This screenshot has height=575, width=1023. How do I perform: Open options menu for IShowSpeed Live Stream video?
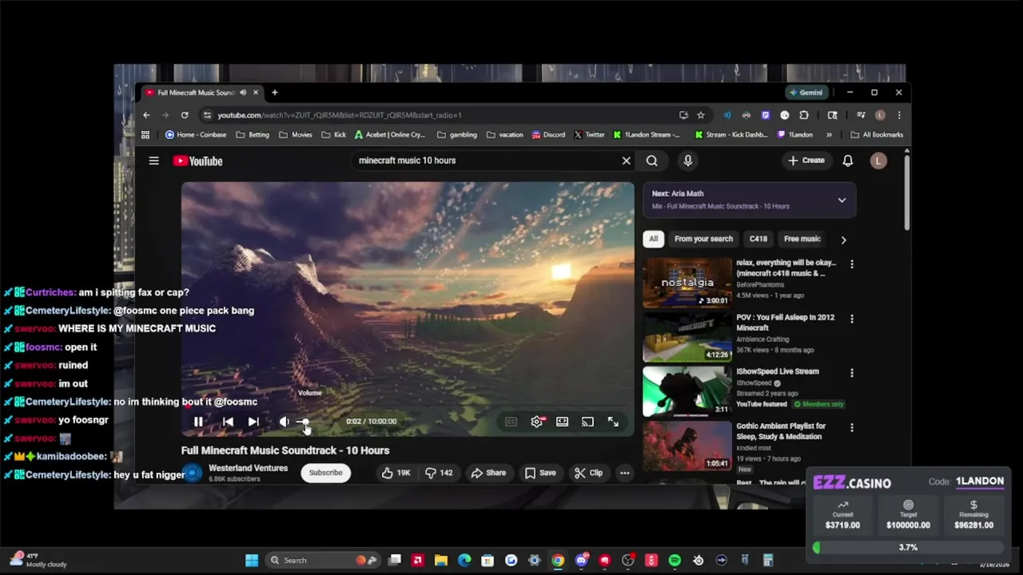[852, 373]
